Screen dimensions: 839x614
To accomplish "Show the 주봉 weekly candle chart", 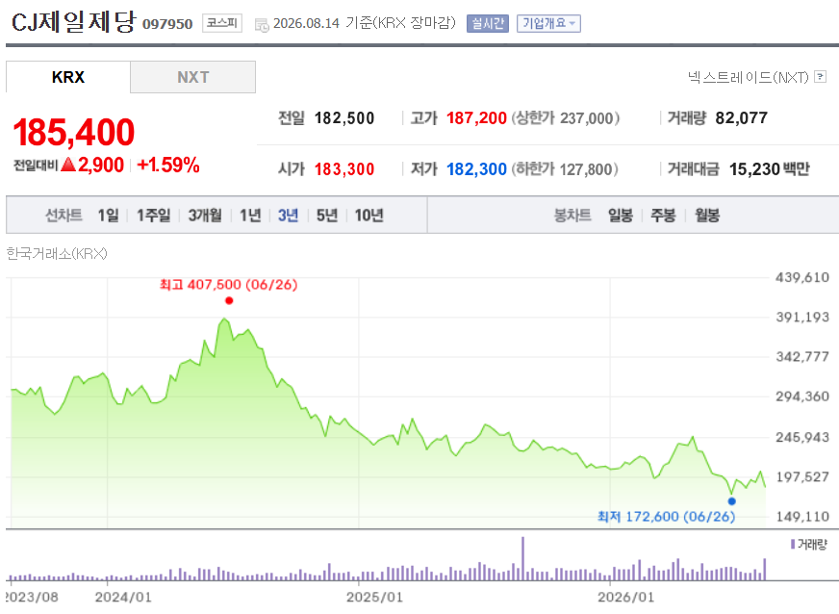I will coord(663,216).
